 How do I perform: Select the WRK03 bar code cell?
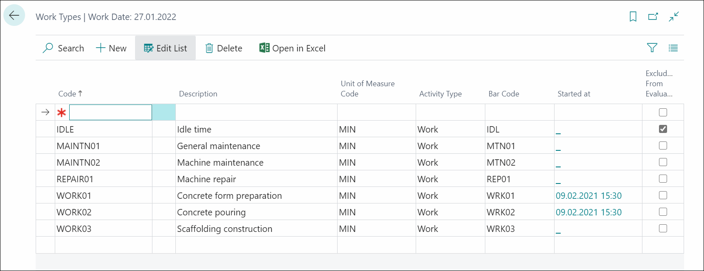pyautogui.click(x=520, y=229)
